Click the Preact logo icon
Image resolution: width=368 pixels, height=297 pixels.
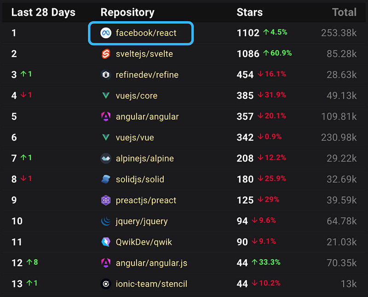pyautogui.click(x=106, y=200)
